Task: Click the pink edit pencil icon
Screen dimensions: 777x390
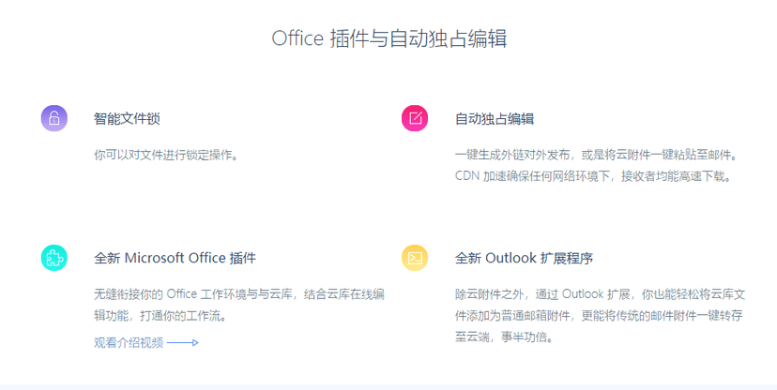Action: pyautogui.click(x=415, y=118)
